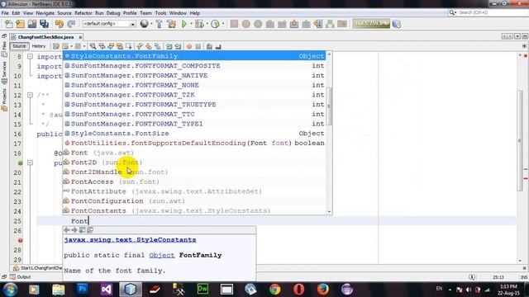Viewport: 529px width, 297px height.
Task: Click the Build Project hammer icon
Action: (159, 24)
